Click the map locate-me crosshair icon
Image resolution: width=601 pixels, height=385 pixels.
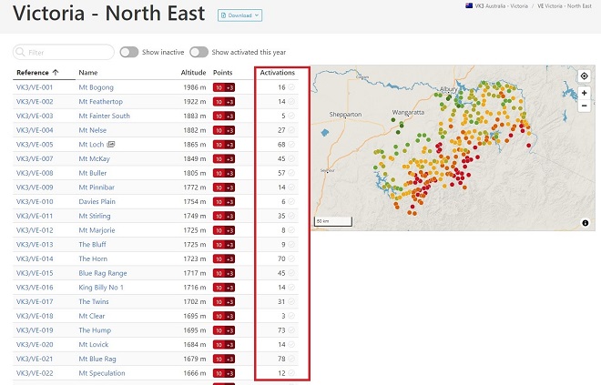click(x=584, y=76)
